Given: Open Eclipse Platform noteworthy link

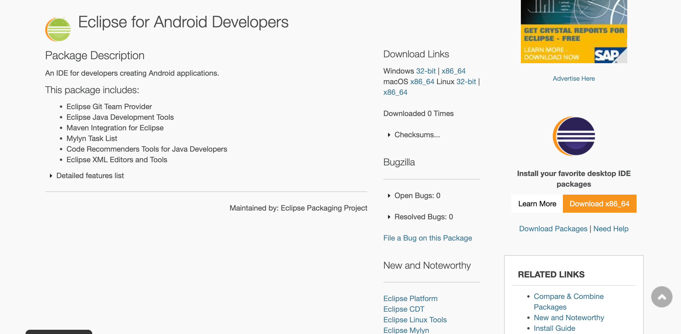Looking at the screenshot, I should [410, 298].
